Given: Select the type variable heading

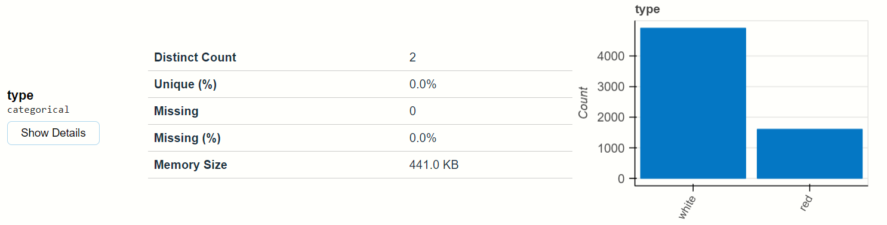Looking at the screenshot, I should pos(20,95).
